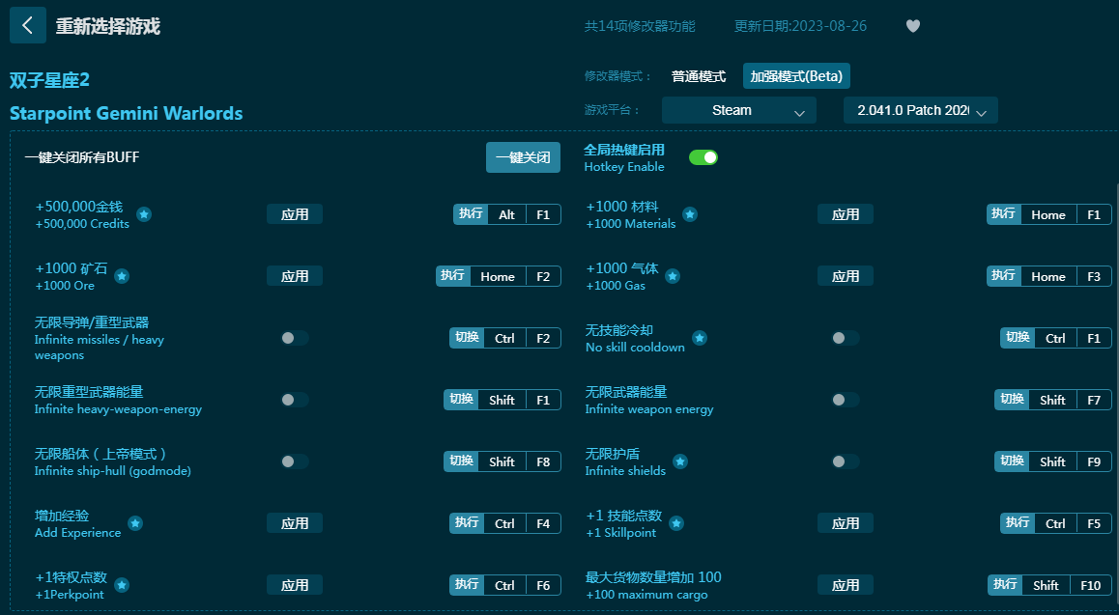1119x615 pixels.
Task: Open the 2.041.0 Patch version dropdown
Action: point(921,110)
